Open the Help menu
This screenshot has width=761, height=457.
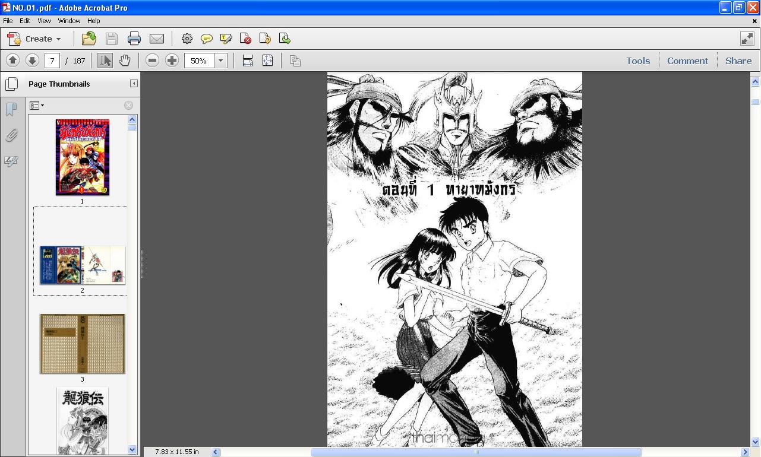click(94, 21)
